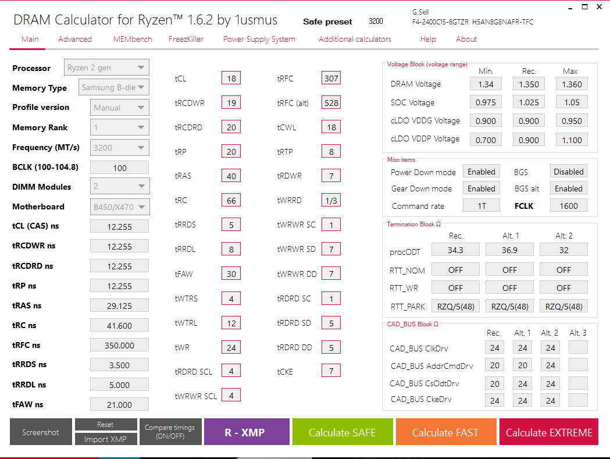The image size is (610, 459).
Task: Click the Screenshot button
Action: pyautogui.click(x=41, y=432)
